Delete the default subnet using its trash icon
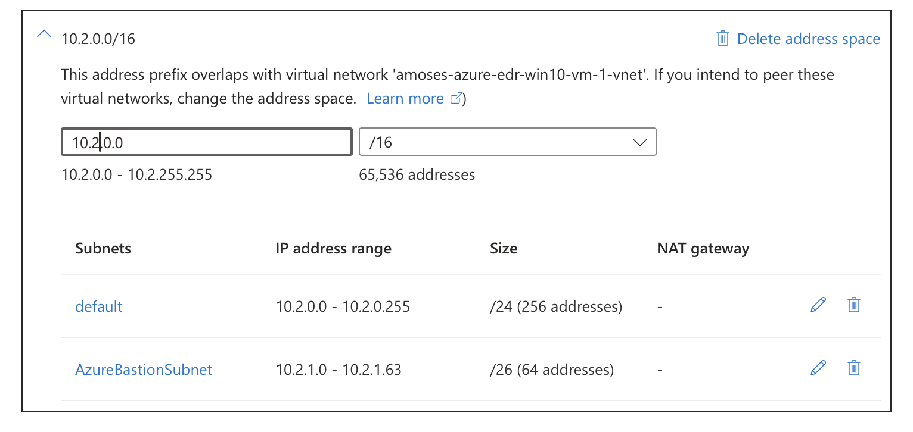The image size is (913, 432). pyautogui.click(x=854, y=305)
